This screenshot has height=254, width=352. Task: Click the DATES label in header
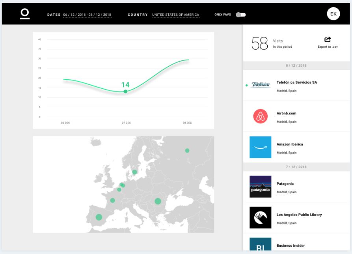tap(54, 15)
